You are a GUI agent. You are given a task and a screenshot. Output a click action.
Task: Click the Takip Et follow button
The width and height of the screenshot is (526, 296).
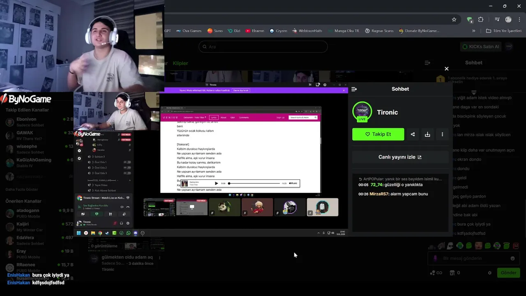click(378, 134)
